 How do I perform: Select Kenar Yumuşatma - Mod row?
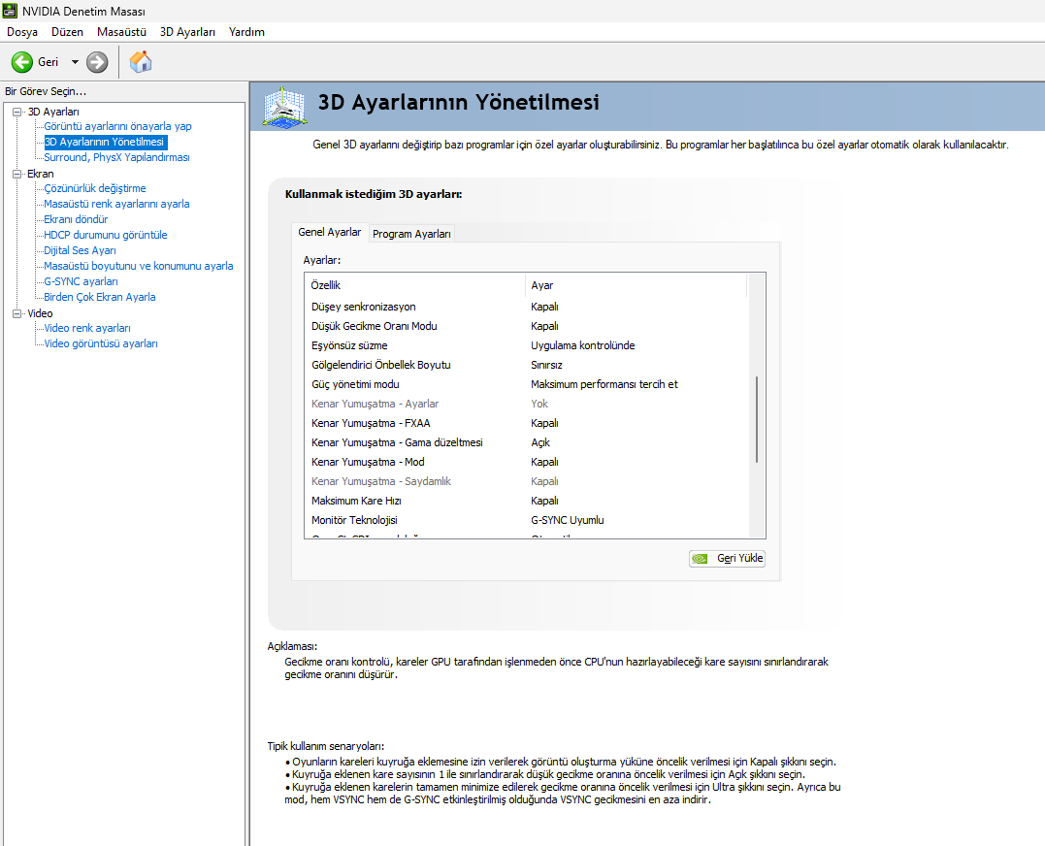pos(527,462)
